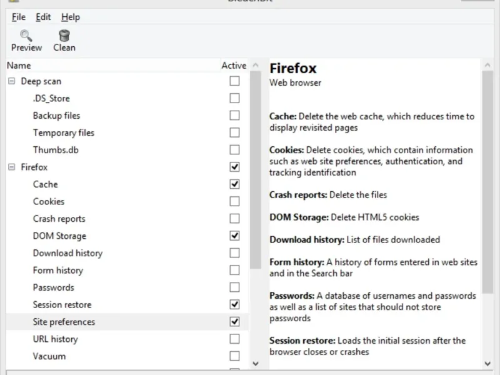Select the DOM Storage row
This screenshot has width=500, height=375.
[x=127, y=236]
